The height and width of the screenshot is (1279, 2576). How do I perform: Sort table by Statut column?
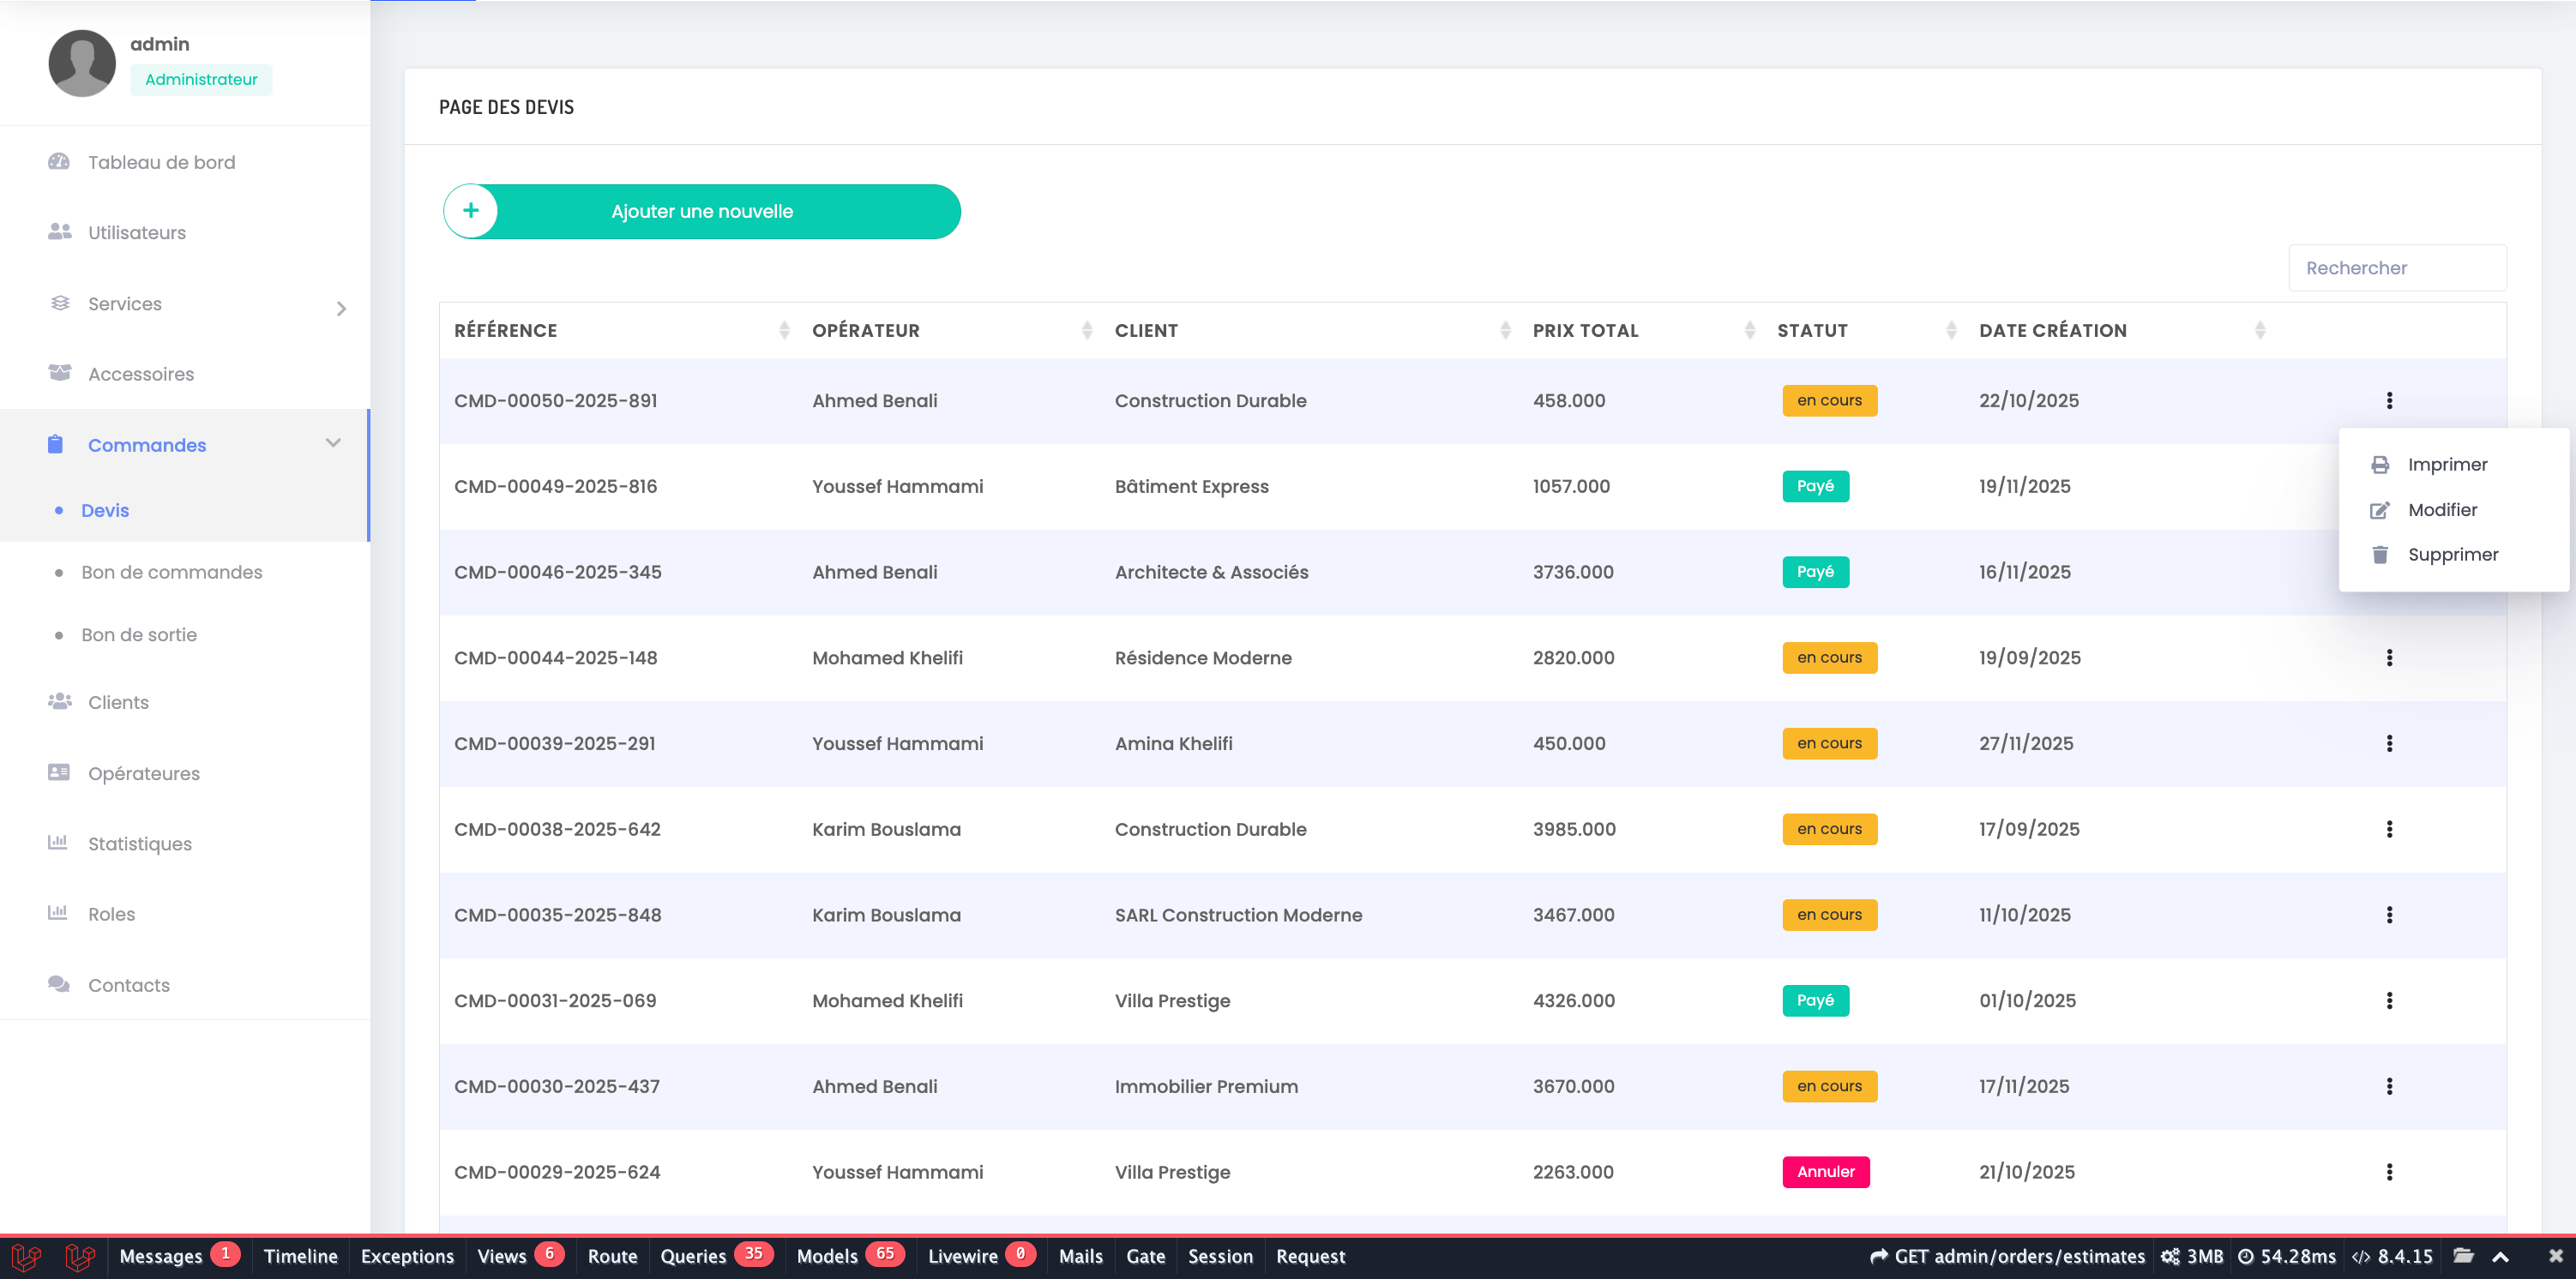tap(1864, 330)
